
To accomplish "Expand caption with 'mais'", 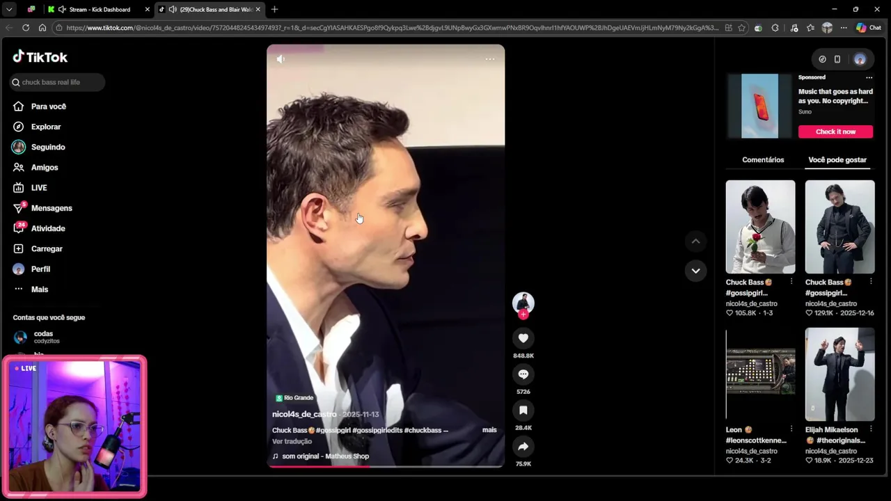I will [x=489, y=430].
